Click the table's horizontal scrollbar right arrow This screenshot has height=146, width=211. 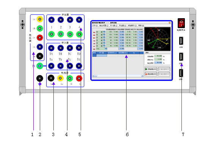click(x=142, y=76)
